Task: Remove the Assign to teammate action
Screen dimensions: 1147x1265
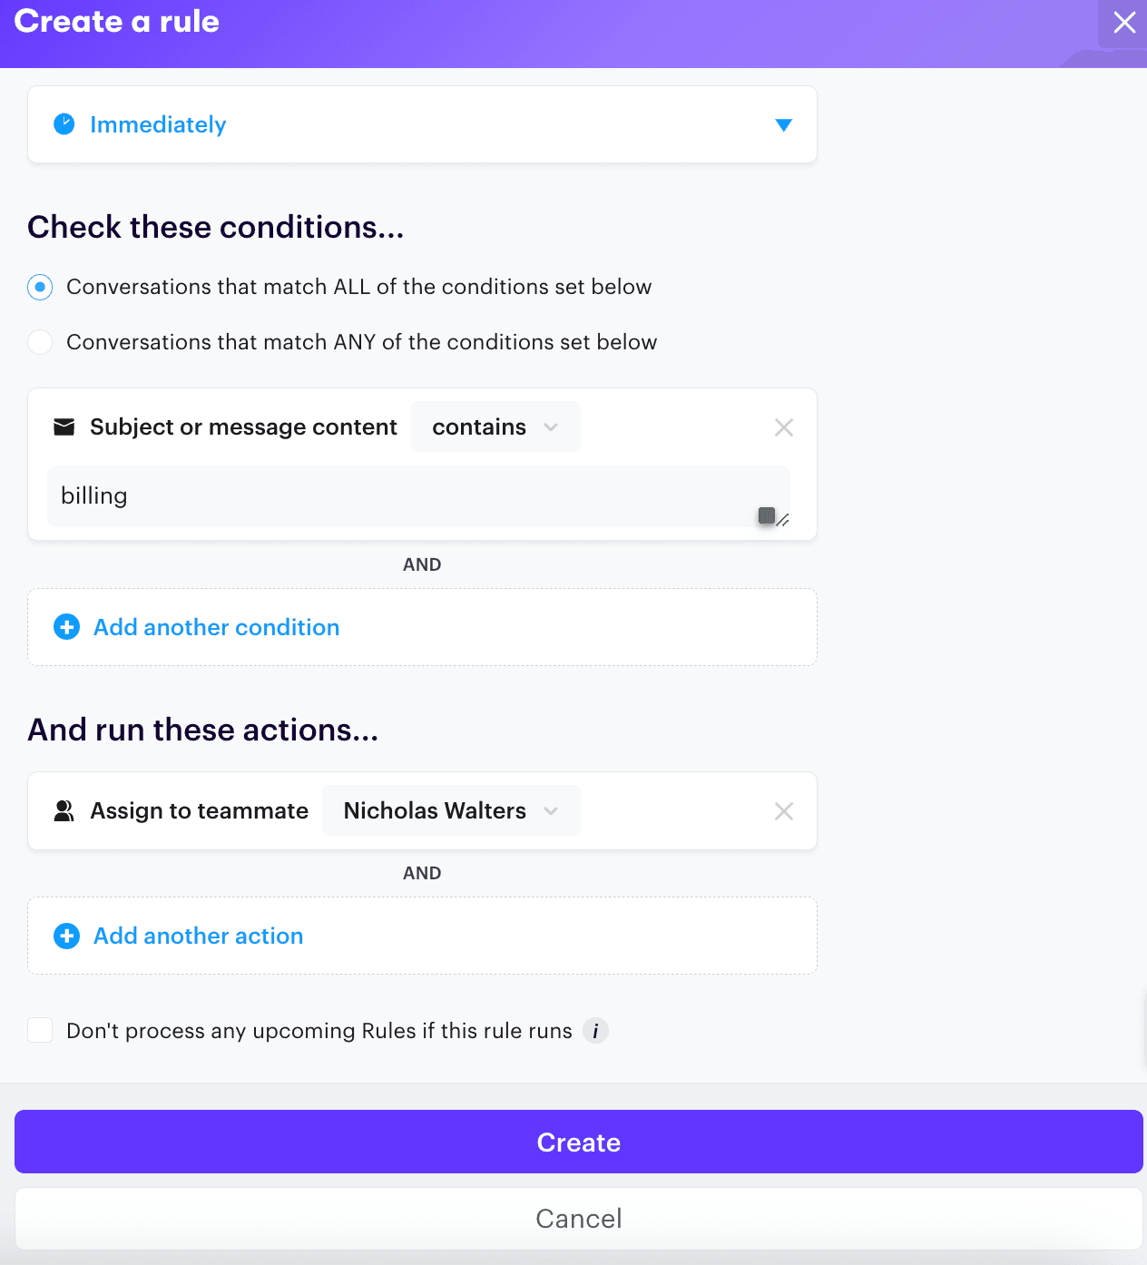Action: [783, 810]
